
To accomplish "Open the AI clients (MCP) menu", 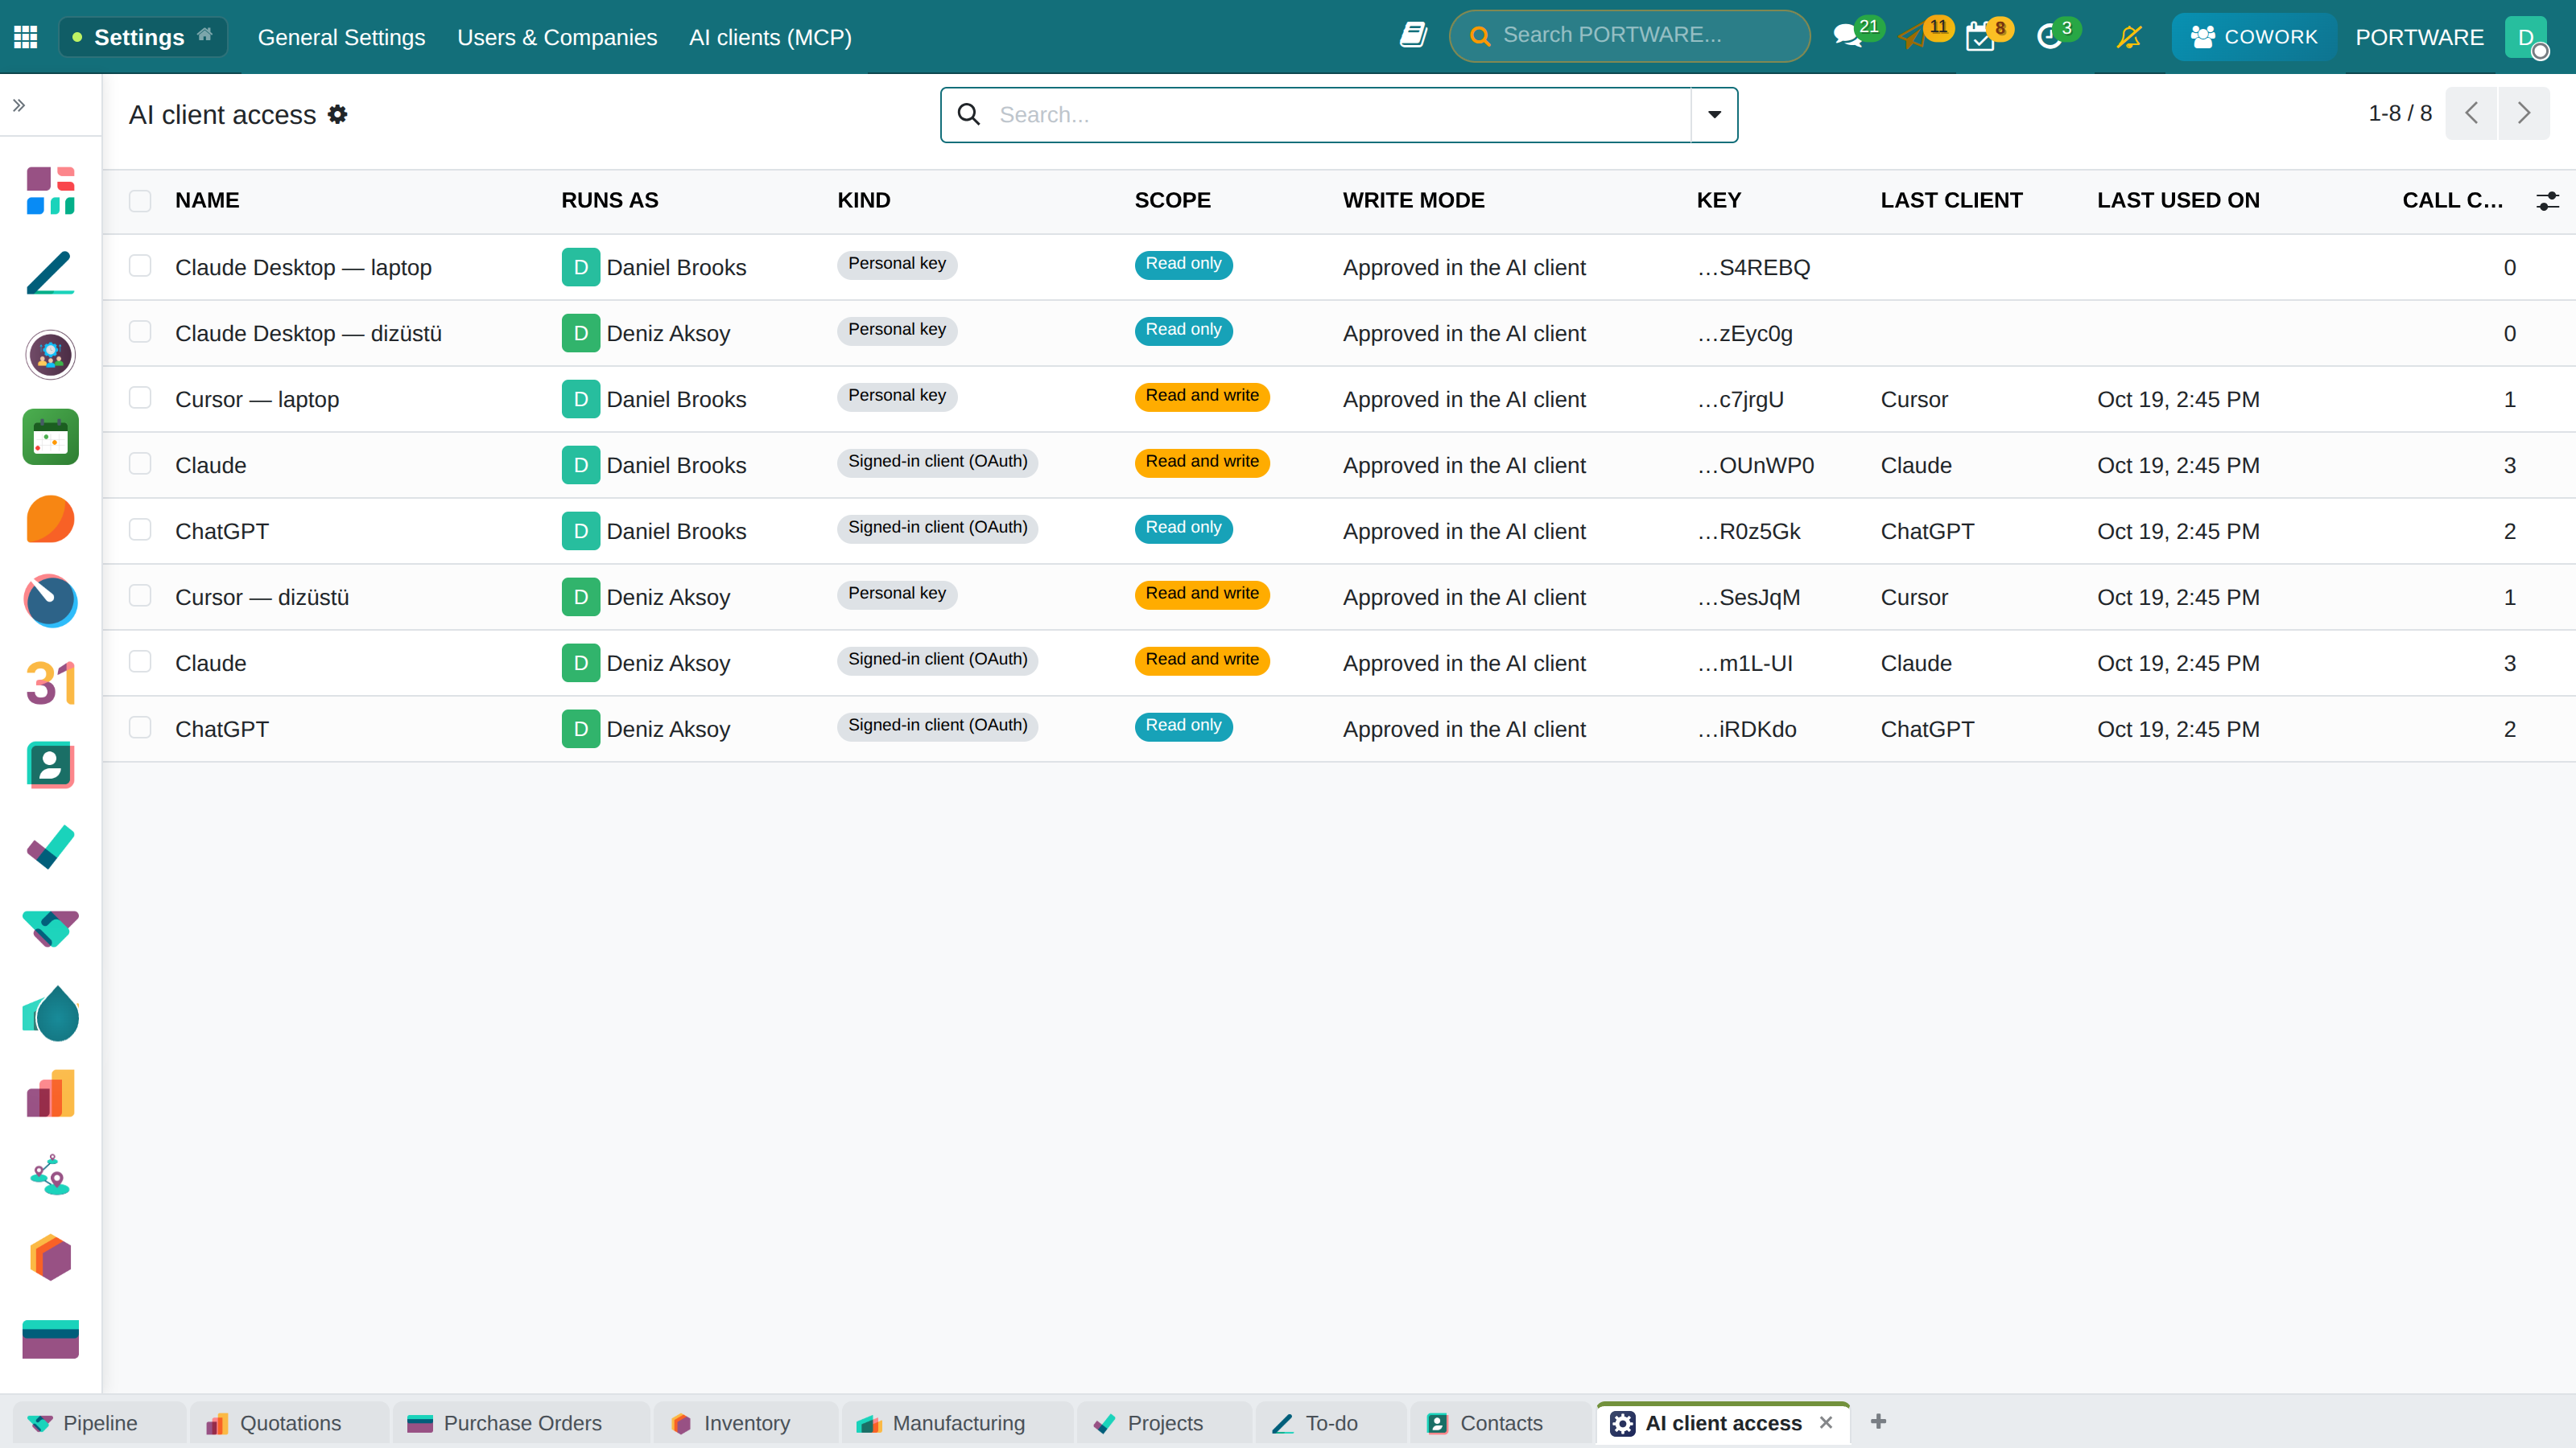I will click(770, 37).
